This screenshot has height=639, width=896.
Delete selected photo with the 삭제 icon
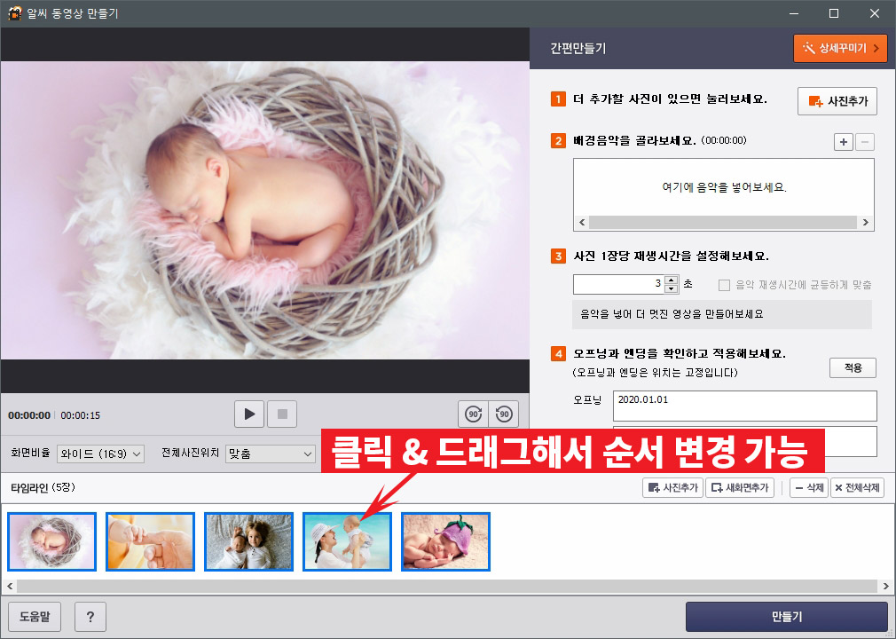pyautogui.click(x=807, y=486)
